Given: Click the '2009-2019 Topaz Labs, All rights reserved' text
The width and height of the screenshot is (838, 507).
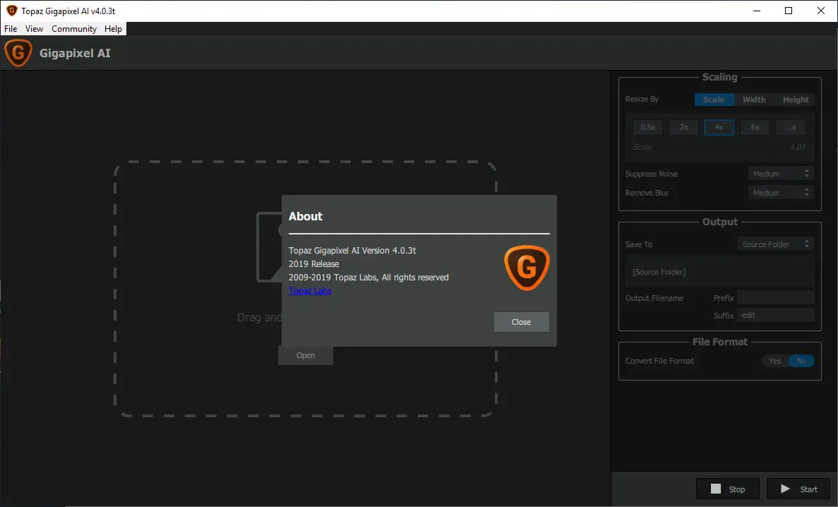Looking at the screenshot, I should 369,277.
